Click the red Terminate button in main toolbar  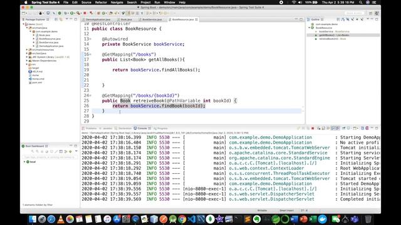click(x=85, y=13)
